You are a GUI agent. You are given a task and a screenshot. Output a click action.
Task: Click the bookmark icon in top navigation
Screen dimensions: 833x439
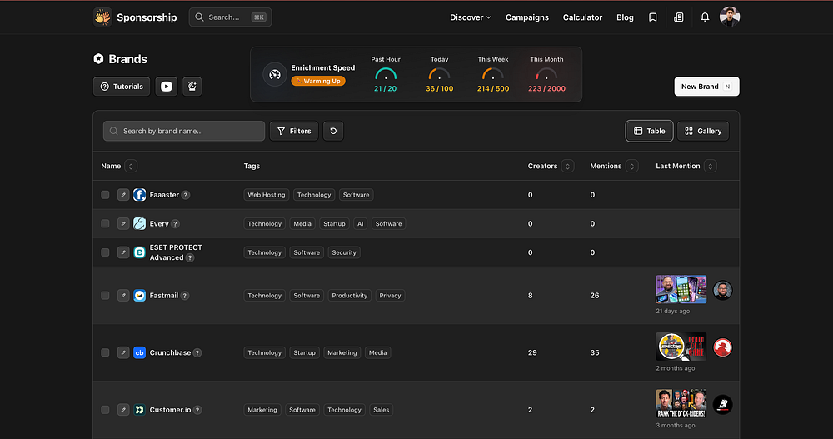(653, 17)
